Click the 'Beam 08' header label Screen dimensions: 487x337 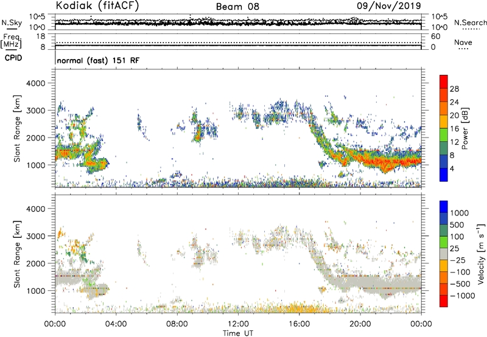point(237,7)
